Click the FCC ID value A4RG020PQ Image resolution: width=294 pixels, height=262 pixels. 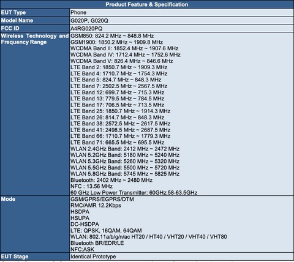pos(86,29)
